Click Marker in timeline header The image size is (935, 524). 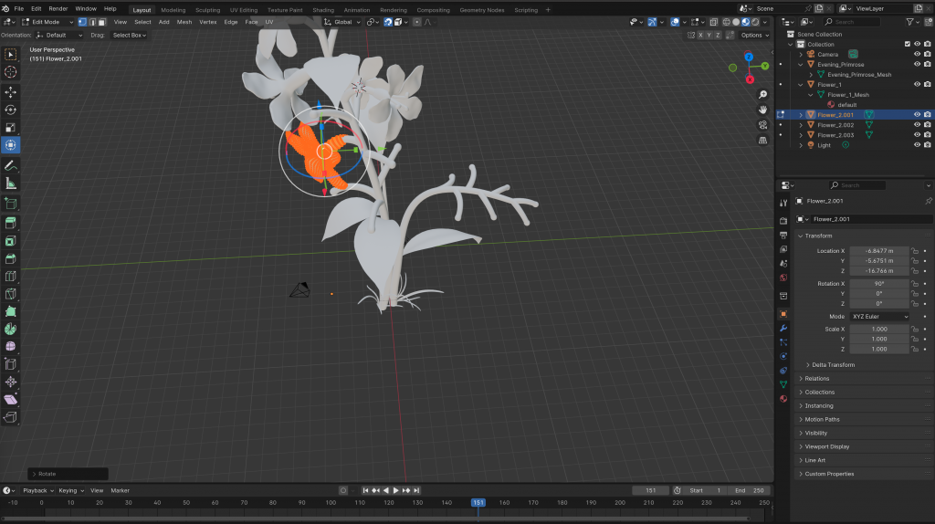pyautogui.click(x=120, y=490)
